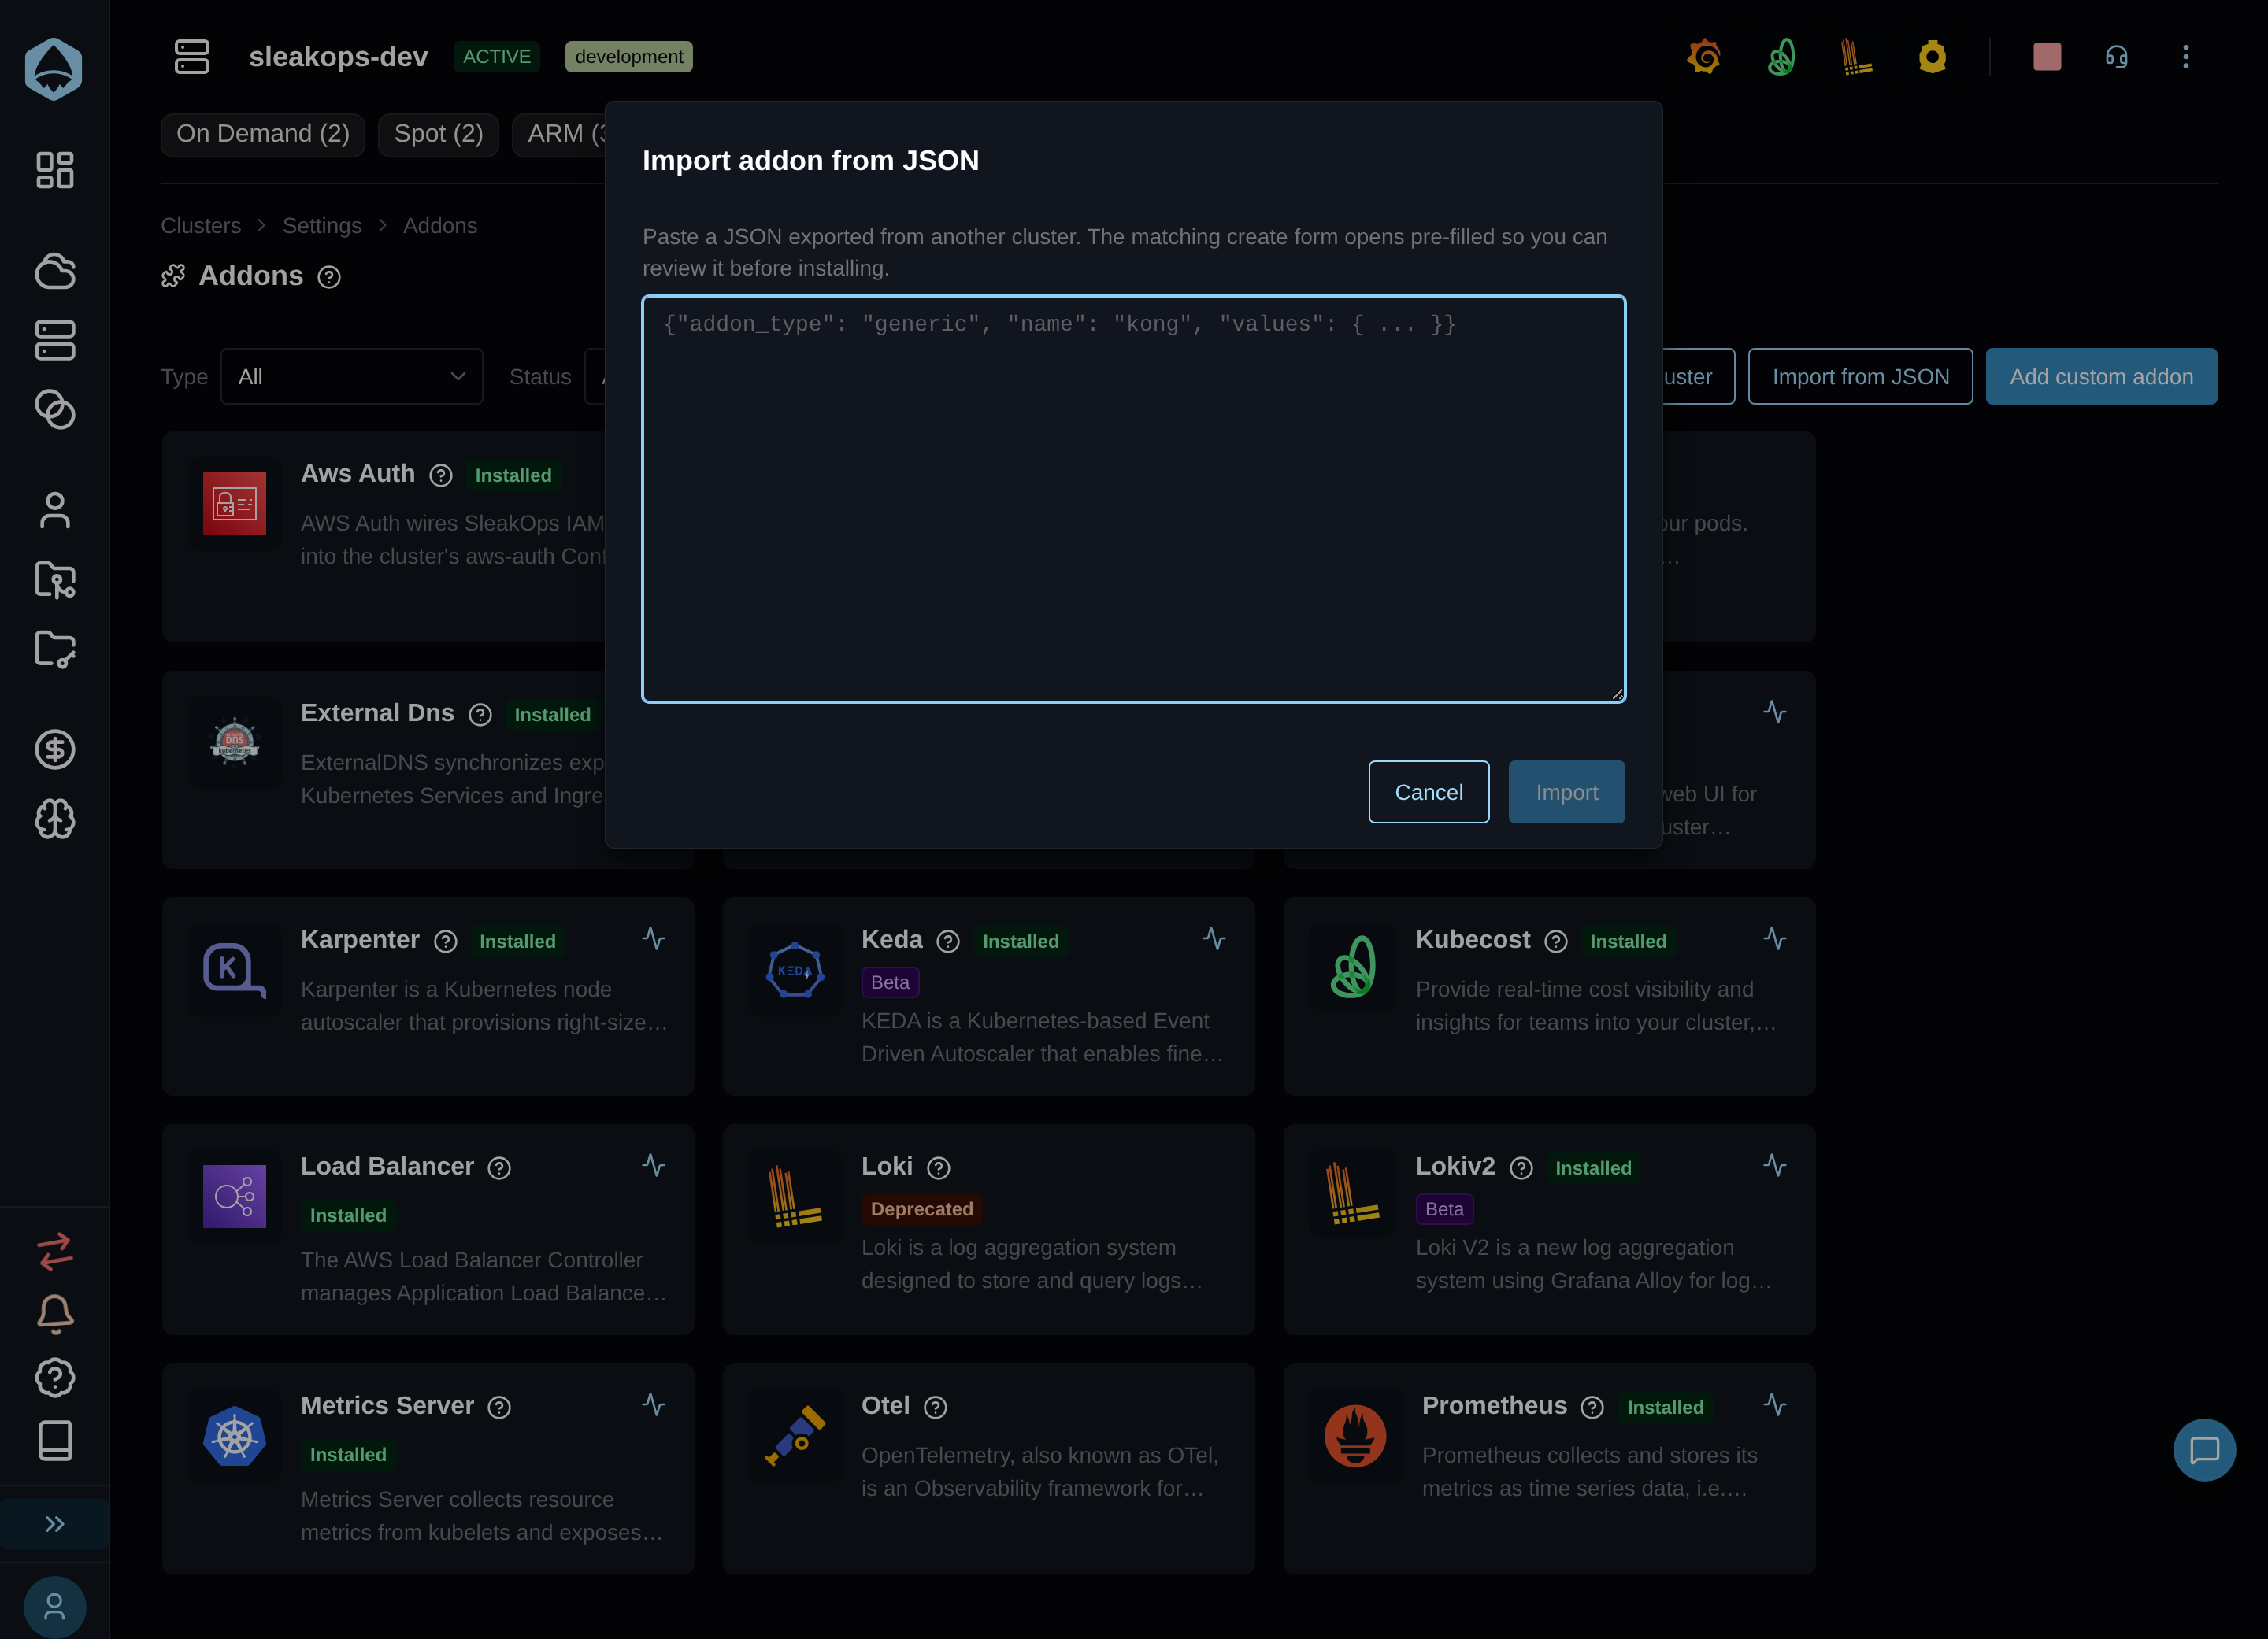The image size is (2268, 1639).
Task: Show help for the Keda addon
Action: (x=947, y=942)
